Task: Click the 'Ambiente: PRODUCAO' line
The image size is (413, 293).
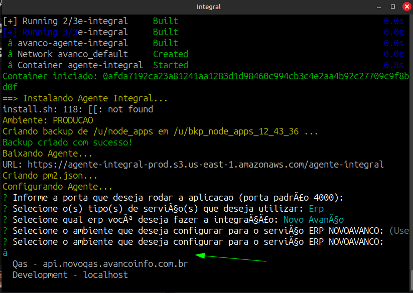Action: (x=48, y=120)
